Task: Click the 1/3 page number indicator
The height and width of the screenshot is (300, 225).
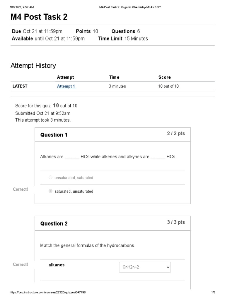Action: [213, 292]
